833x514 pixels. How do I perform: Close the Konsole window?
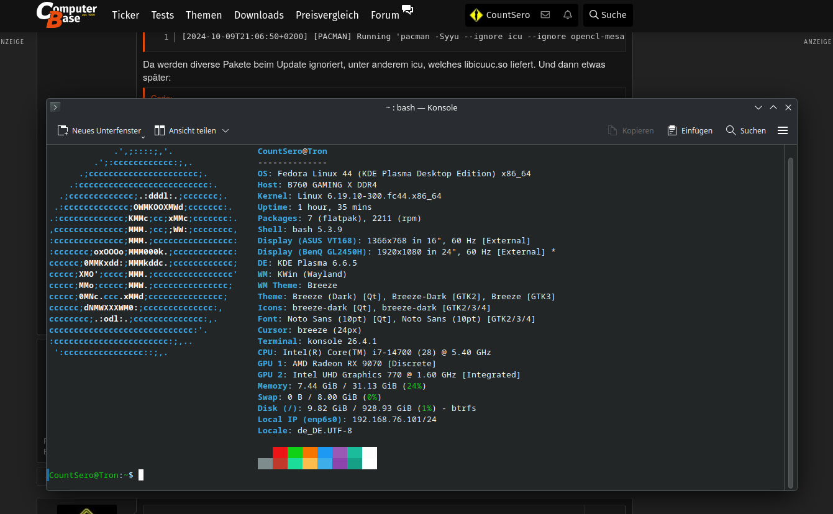(x=788, y=107)
